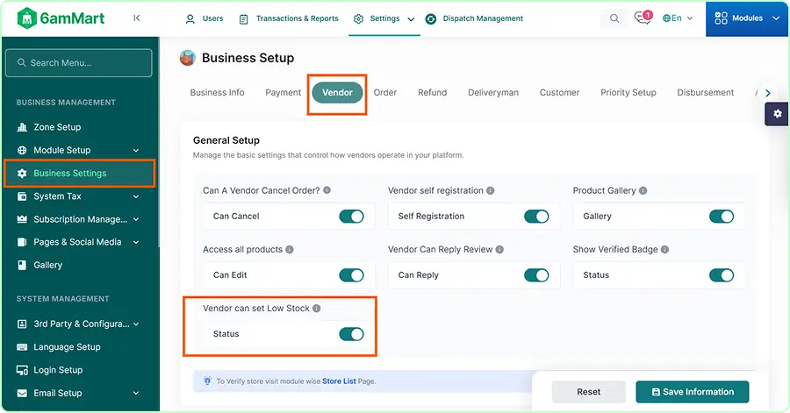Image resolution: width=790 pixels, height=413 pixels.
Task: Click the Modules grid icon
Action: pyautogui.click(x=721, y=18)
